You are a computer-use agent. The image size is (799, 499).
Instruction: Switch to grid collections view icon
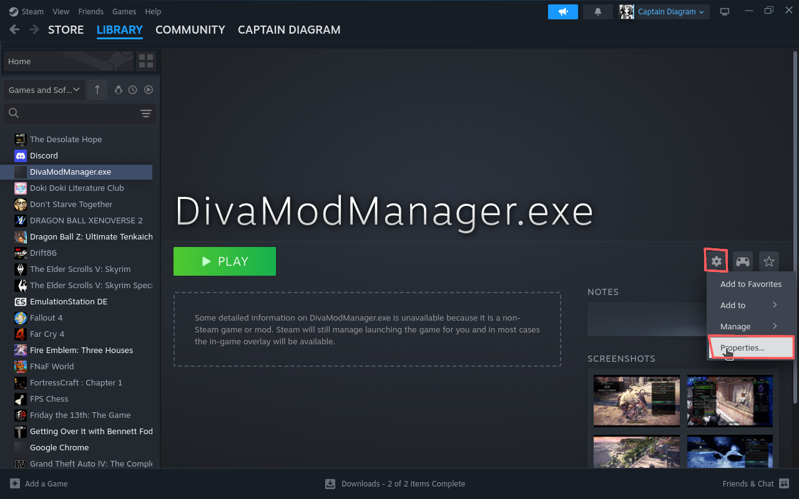click(x=146, y=61)
